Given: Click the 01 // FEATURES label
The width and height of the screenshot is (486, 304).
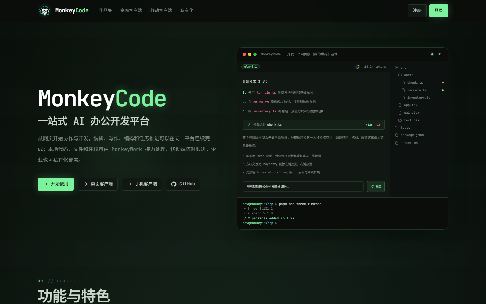Looking at the screenshot, I should click(x=59, y=281).
